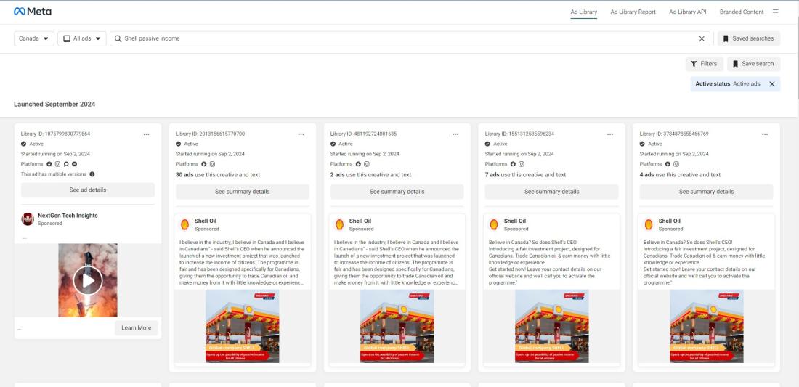The height and width of the screenshot is (387, 799).
Task: Click the Save search button
Action: (753, 64)
